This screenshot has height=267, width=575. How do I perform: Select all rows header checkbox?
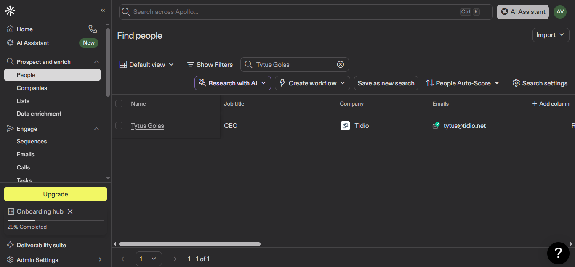pos(119,103)
